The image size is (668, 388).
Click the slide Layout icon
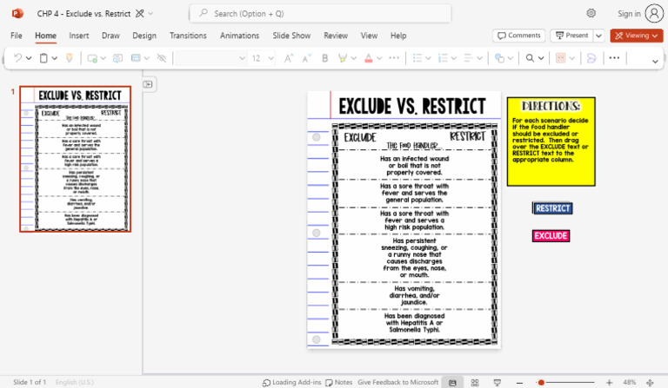136,58
